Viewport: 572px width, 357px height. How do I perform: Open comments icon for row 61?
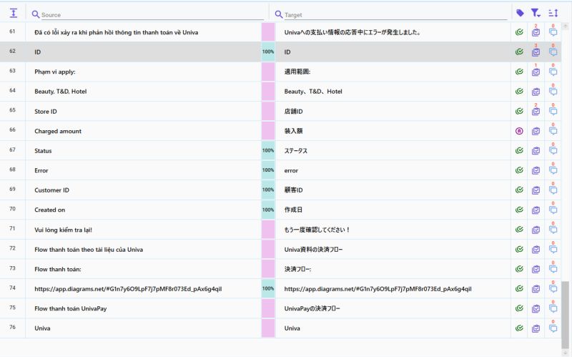coord(553,32)
